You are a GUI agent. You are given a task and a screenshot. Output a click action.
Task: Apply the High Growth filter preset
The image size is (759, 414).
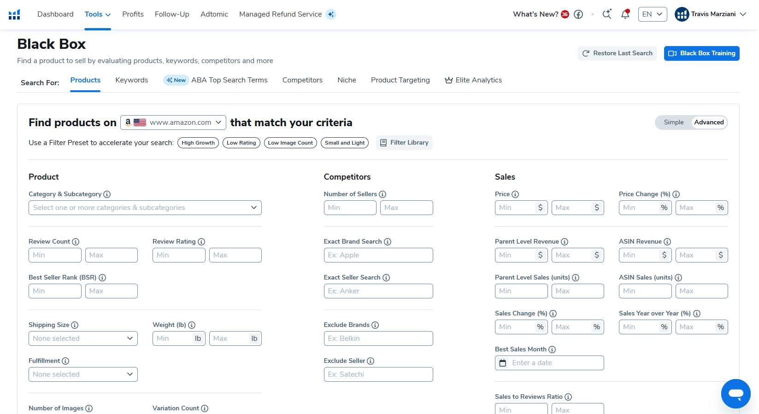[198, 143]
